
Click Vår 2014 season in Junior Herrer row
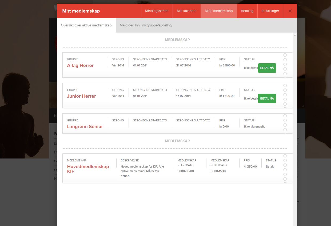tap(118, 96)
